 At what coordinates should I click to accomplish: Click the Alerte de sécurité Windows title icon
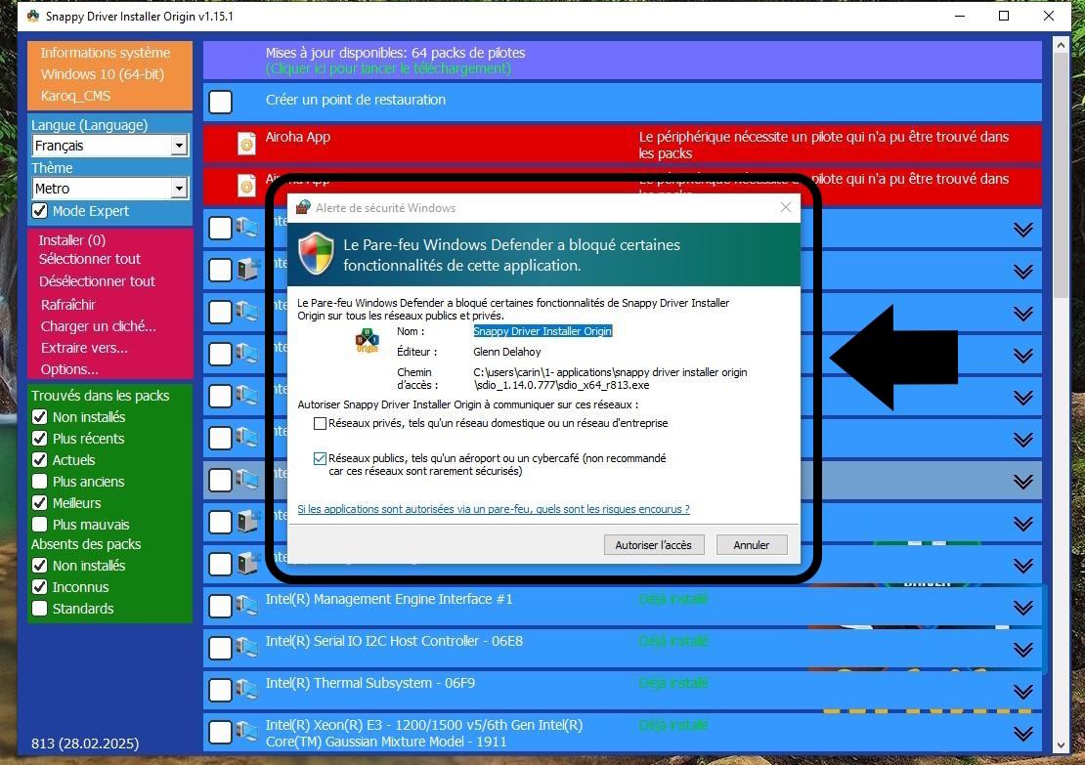[303, 207]
